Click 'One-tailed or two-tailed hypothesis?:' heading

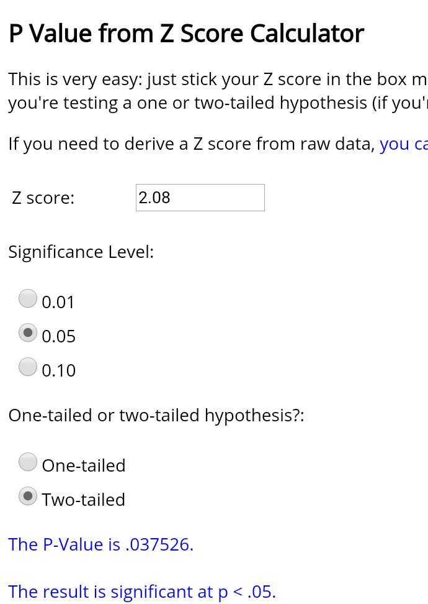(x=156, y=415)
